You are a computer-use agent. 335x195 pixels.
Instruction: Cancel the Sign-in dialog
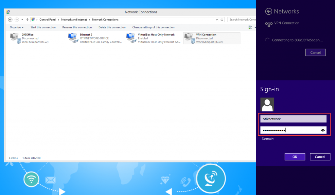pos(320,157)
